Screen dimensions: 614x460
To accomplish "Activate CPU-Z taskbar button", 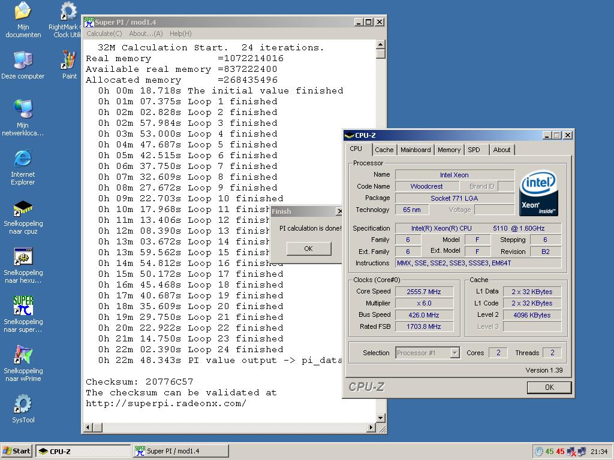I will click(83, 451).
